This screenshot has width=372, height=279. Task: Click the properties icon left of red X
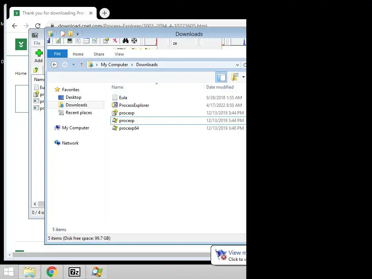click(106, 41)
